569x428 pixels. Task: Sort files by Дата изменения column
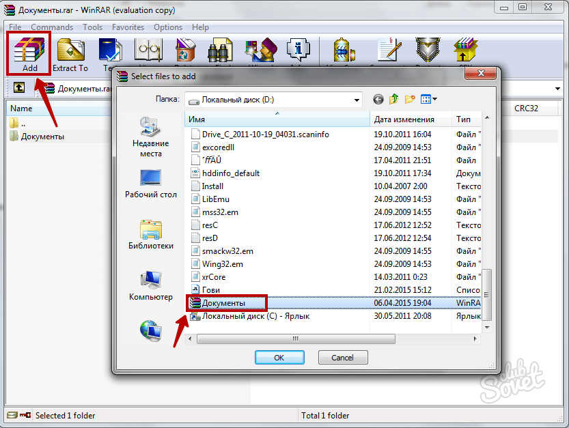click(410, 119)
